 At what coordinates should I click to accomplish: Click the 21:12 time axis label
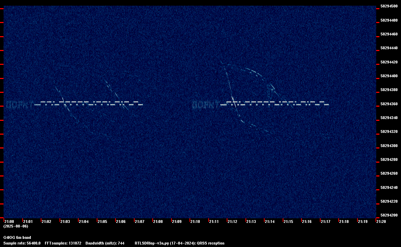click(x=232, y=221)
